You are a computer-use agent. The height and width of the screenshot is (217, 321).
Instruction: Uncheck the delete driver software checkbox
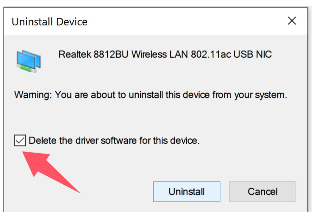[x=20, y=140]
